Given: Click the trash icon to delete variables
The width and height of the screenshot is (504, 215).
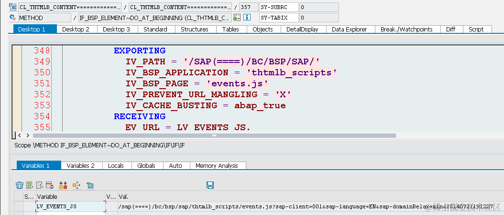Looking at the screenshot, I should coord(20,185).
